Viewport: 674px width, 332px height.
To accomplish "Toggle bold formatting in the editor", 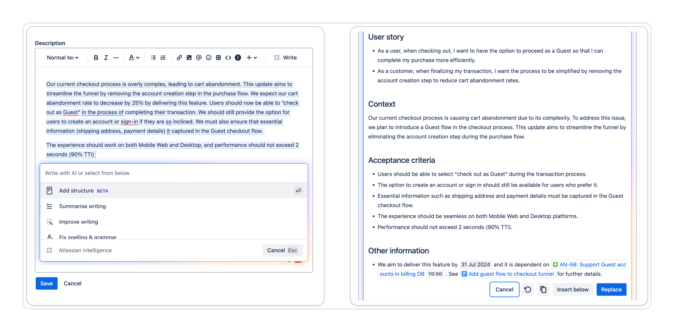I will tap(96, 57).
